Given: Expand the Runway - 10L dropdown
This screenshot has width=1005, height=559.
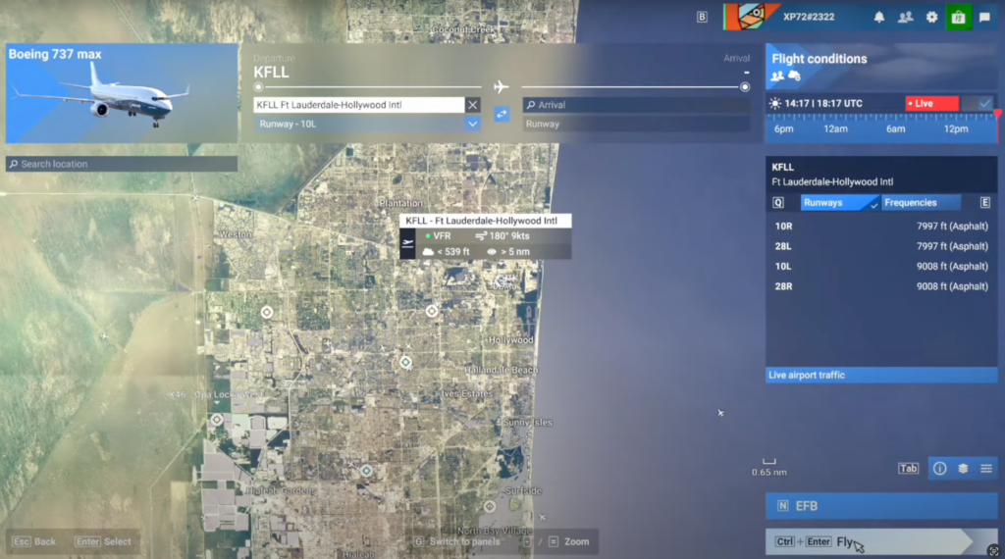Looking at the screenshot, I should [x=472, y=125].
